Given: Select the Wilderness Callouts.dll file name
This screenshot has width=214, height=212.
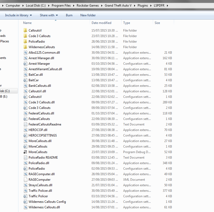Looking at the screenshot, I should tap(44, 207).
